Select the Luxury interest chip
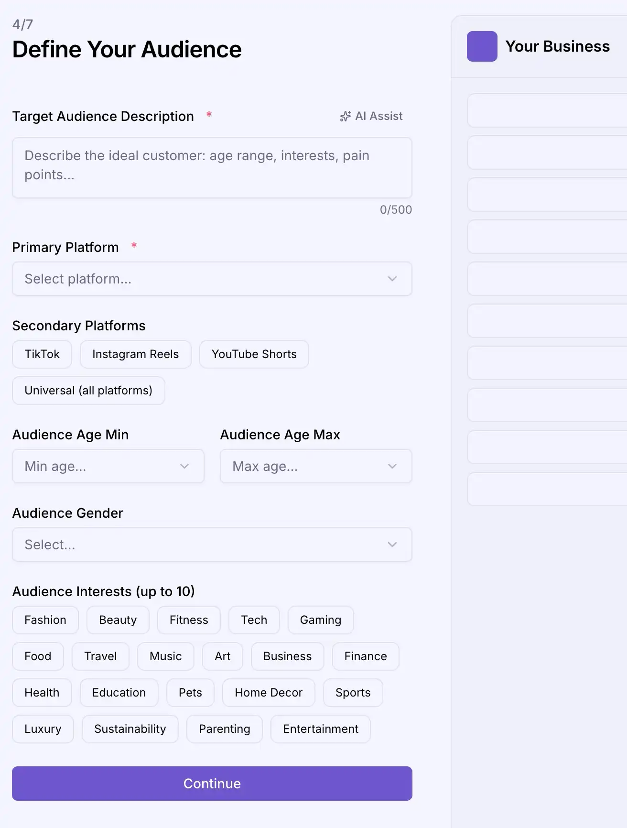 43,729
